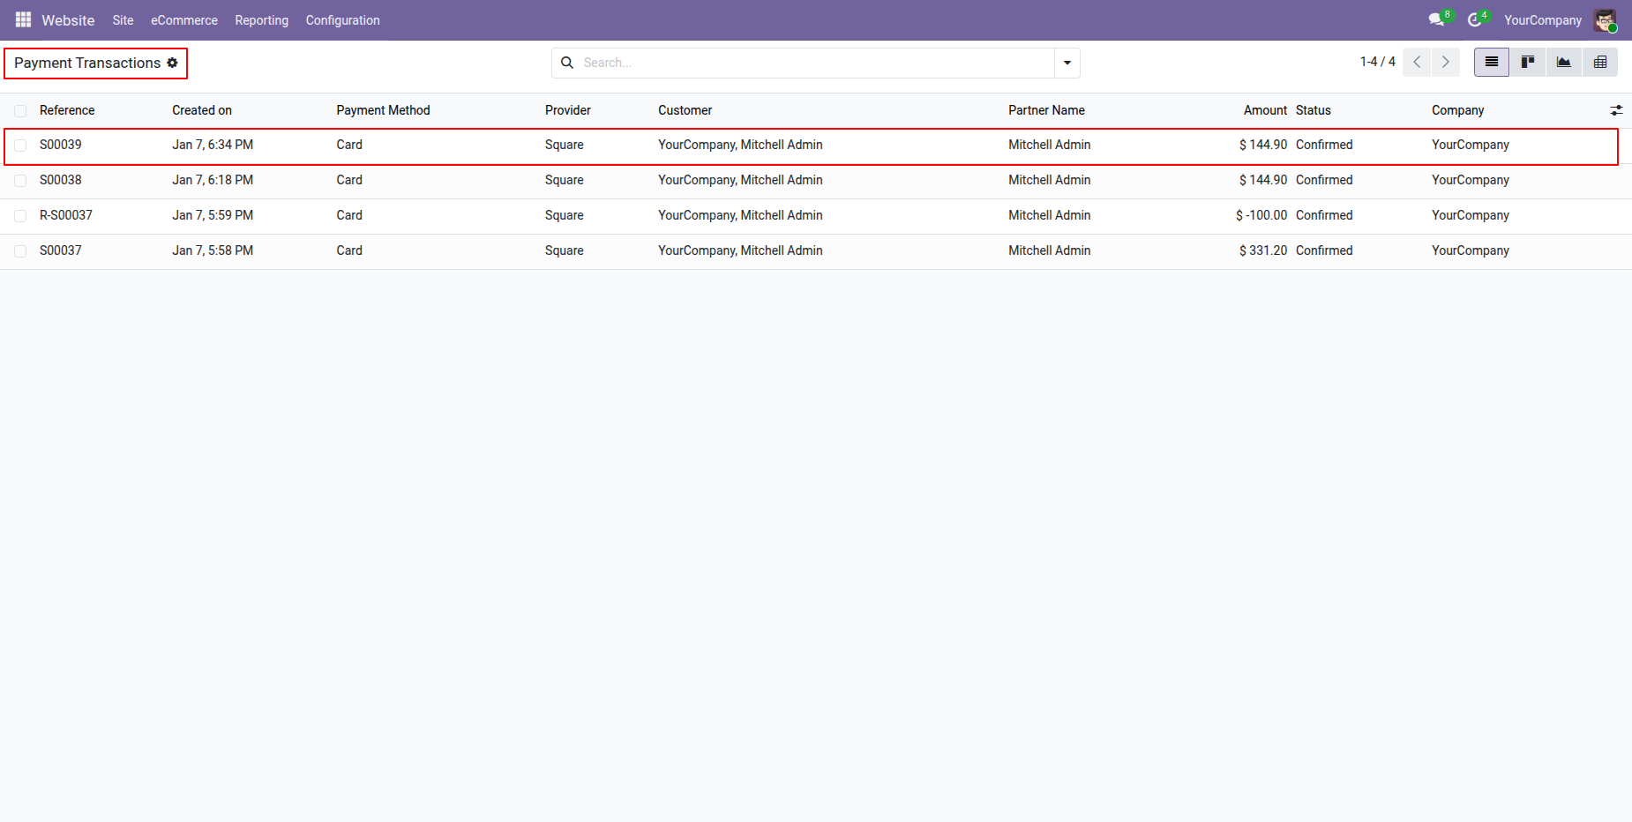This screenshot has height=822, width=1632.
Task: Open the YourCompany company switcher
Action: click(1542, 20)
